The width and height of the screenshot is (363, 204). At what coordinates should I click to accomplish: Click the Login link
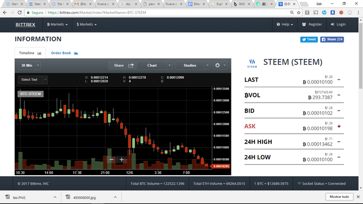(338, 24)
